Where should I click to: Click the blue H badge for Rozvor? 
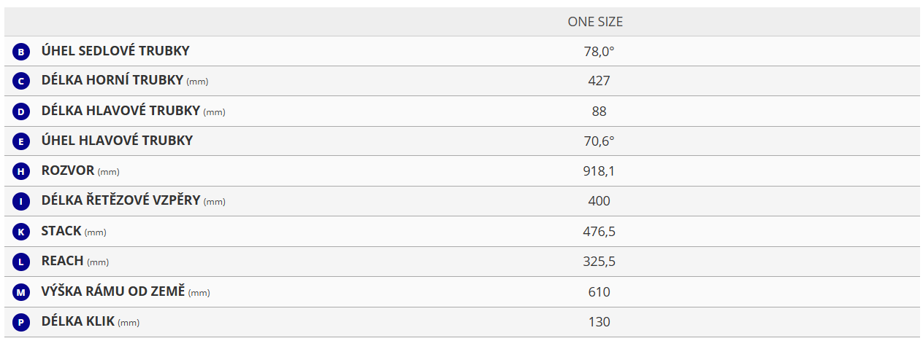(x=21, y=172)
